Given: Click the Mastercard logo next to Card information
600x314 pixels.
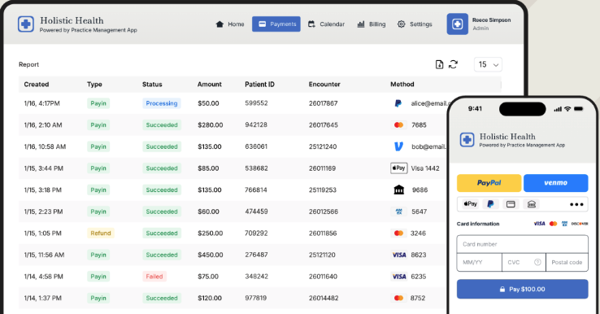Looking at the screenshot, I should [553, 224].
